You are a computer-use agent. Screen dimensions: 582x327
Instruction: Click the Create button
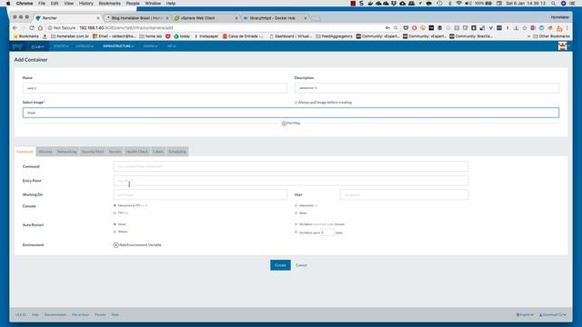click(x=280, y=265)
